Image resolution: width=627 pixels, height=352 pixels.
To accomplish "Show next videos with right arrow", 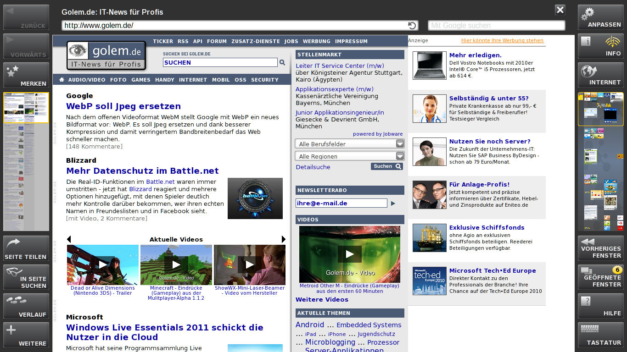I will pyautogui.click(x=283, y=239).
